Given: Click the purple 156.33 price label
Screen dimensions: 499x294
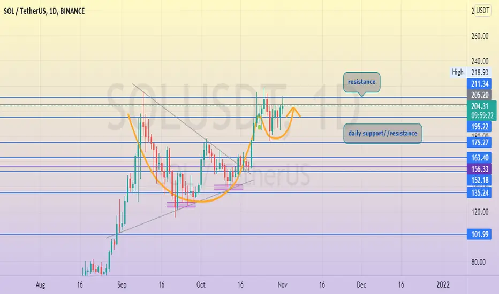Looking at the screenshot, I should [x=479, y=169].
